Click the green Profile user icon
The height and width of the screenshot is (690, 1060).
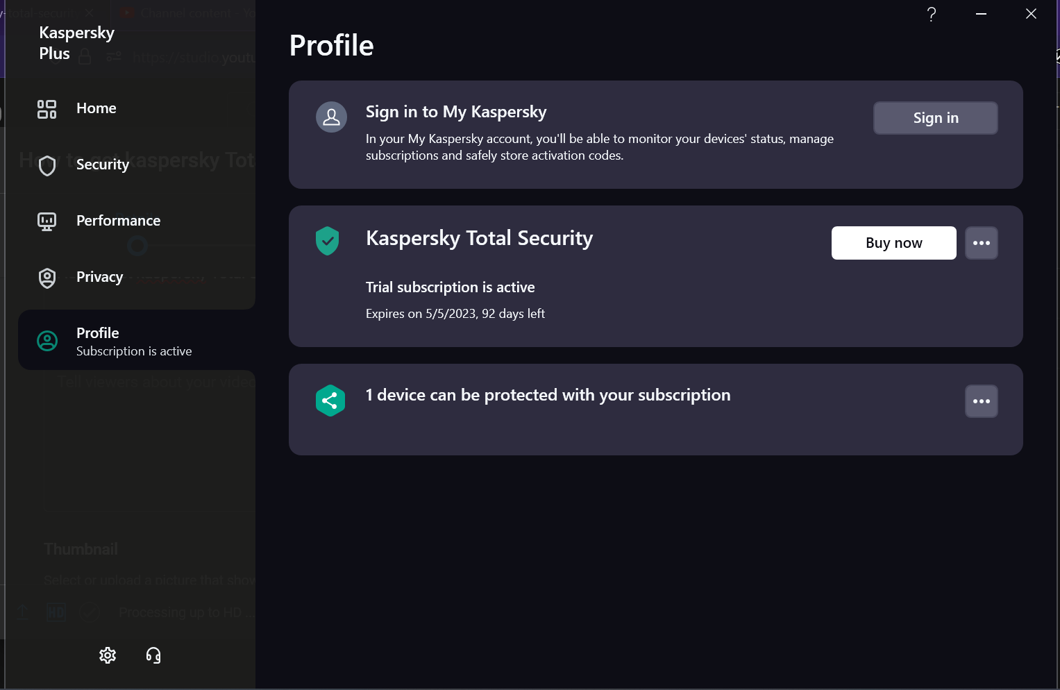coord(47,341)
